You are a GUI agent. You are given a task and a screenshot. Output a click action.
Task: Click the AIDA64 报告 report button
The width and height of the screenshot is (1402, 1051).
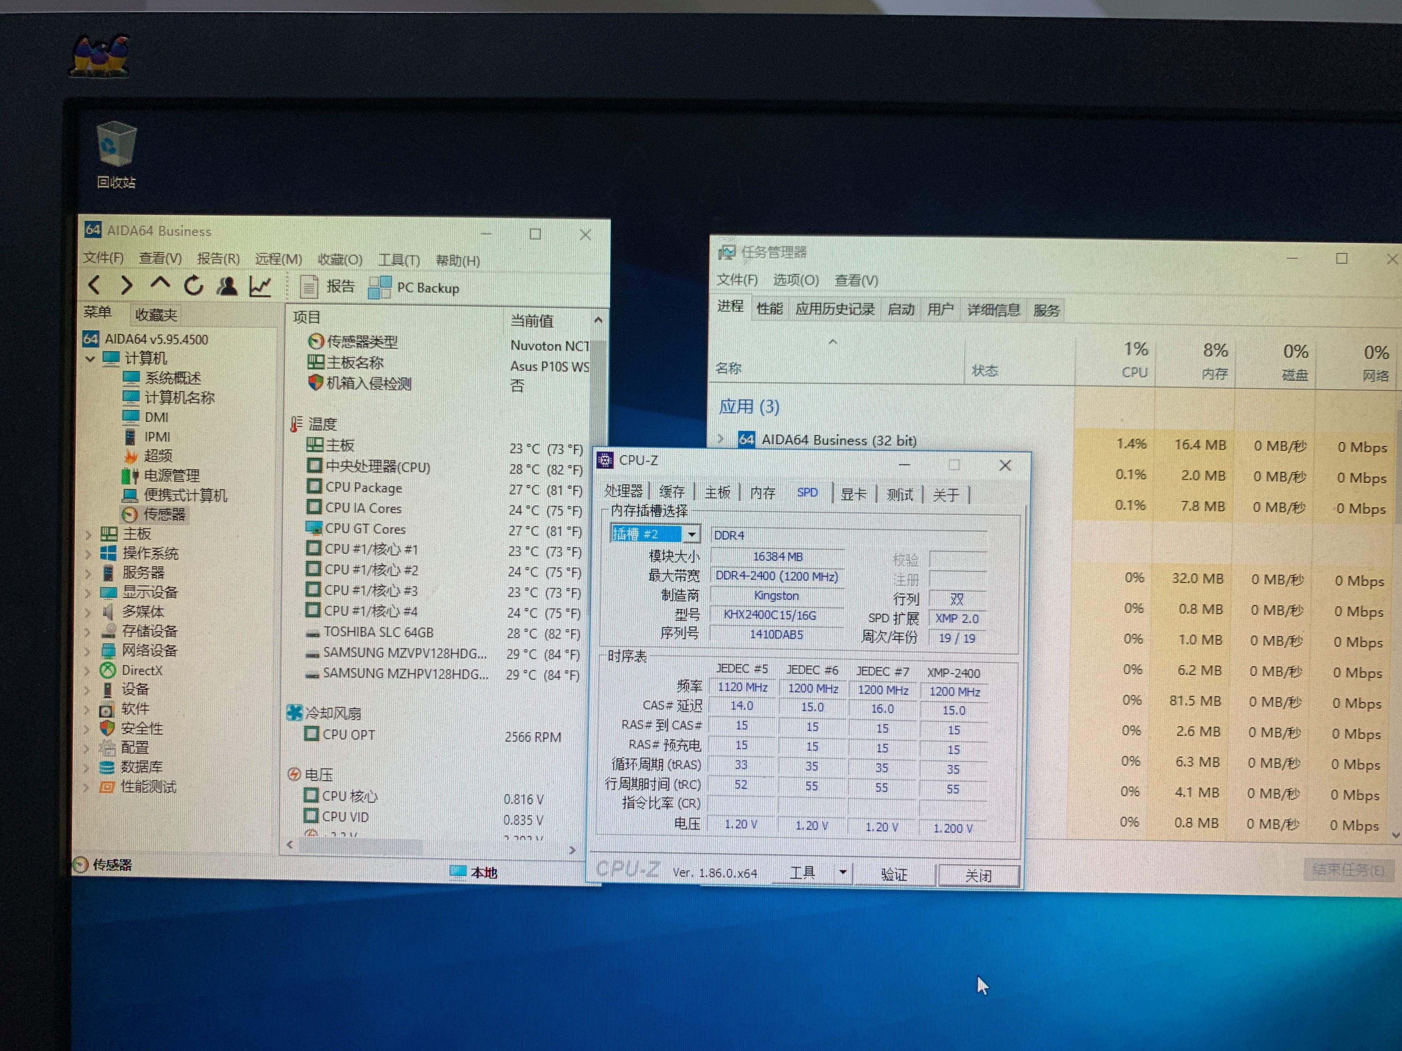[x=327, y=287]
